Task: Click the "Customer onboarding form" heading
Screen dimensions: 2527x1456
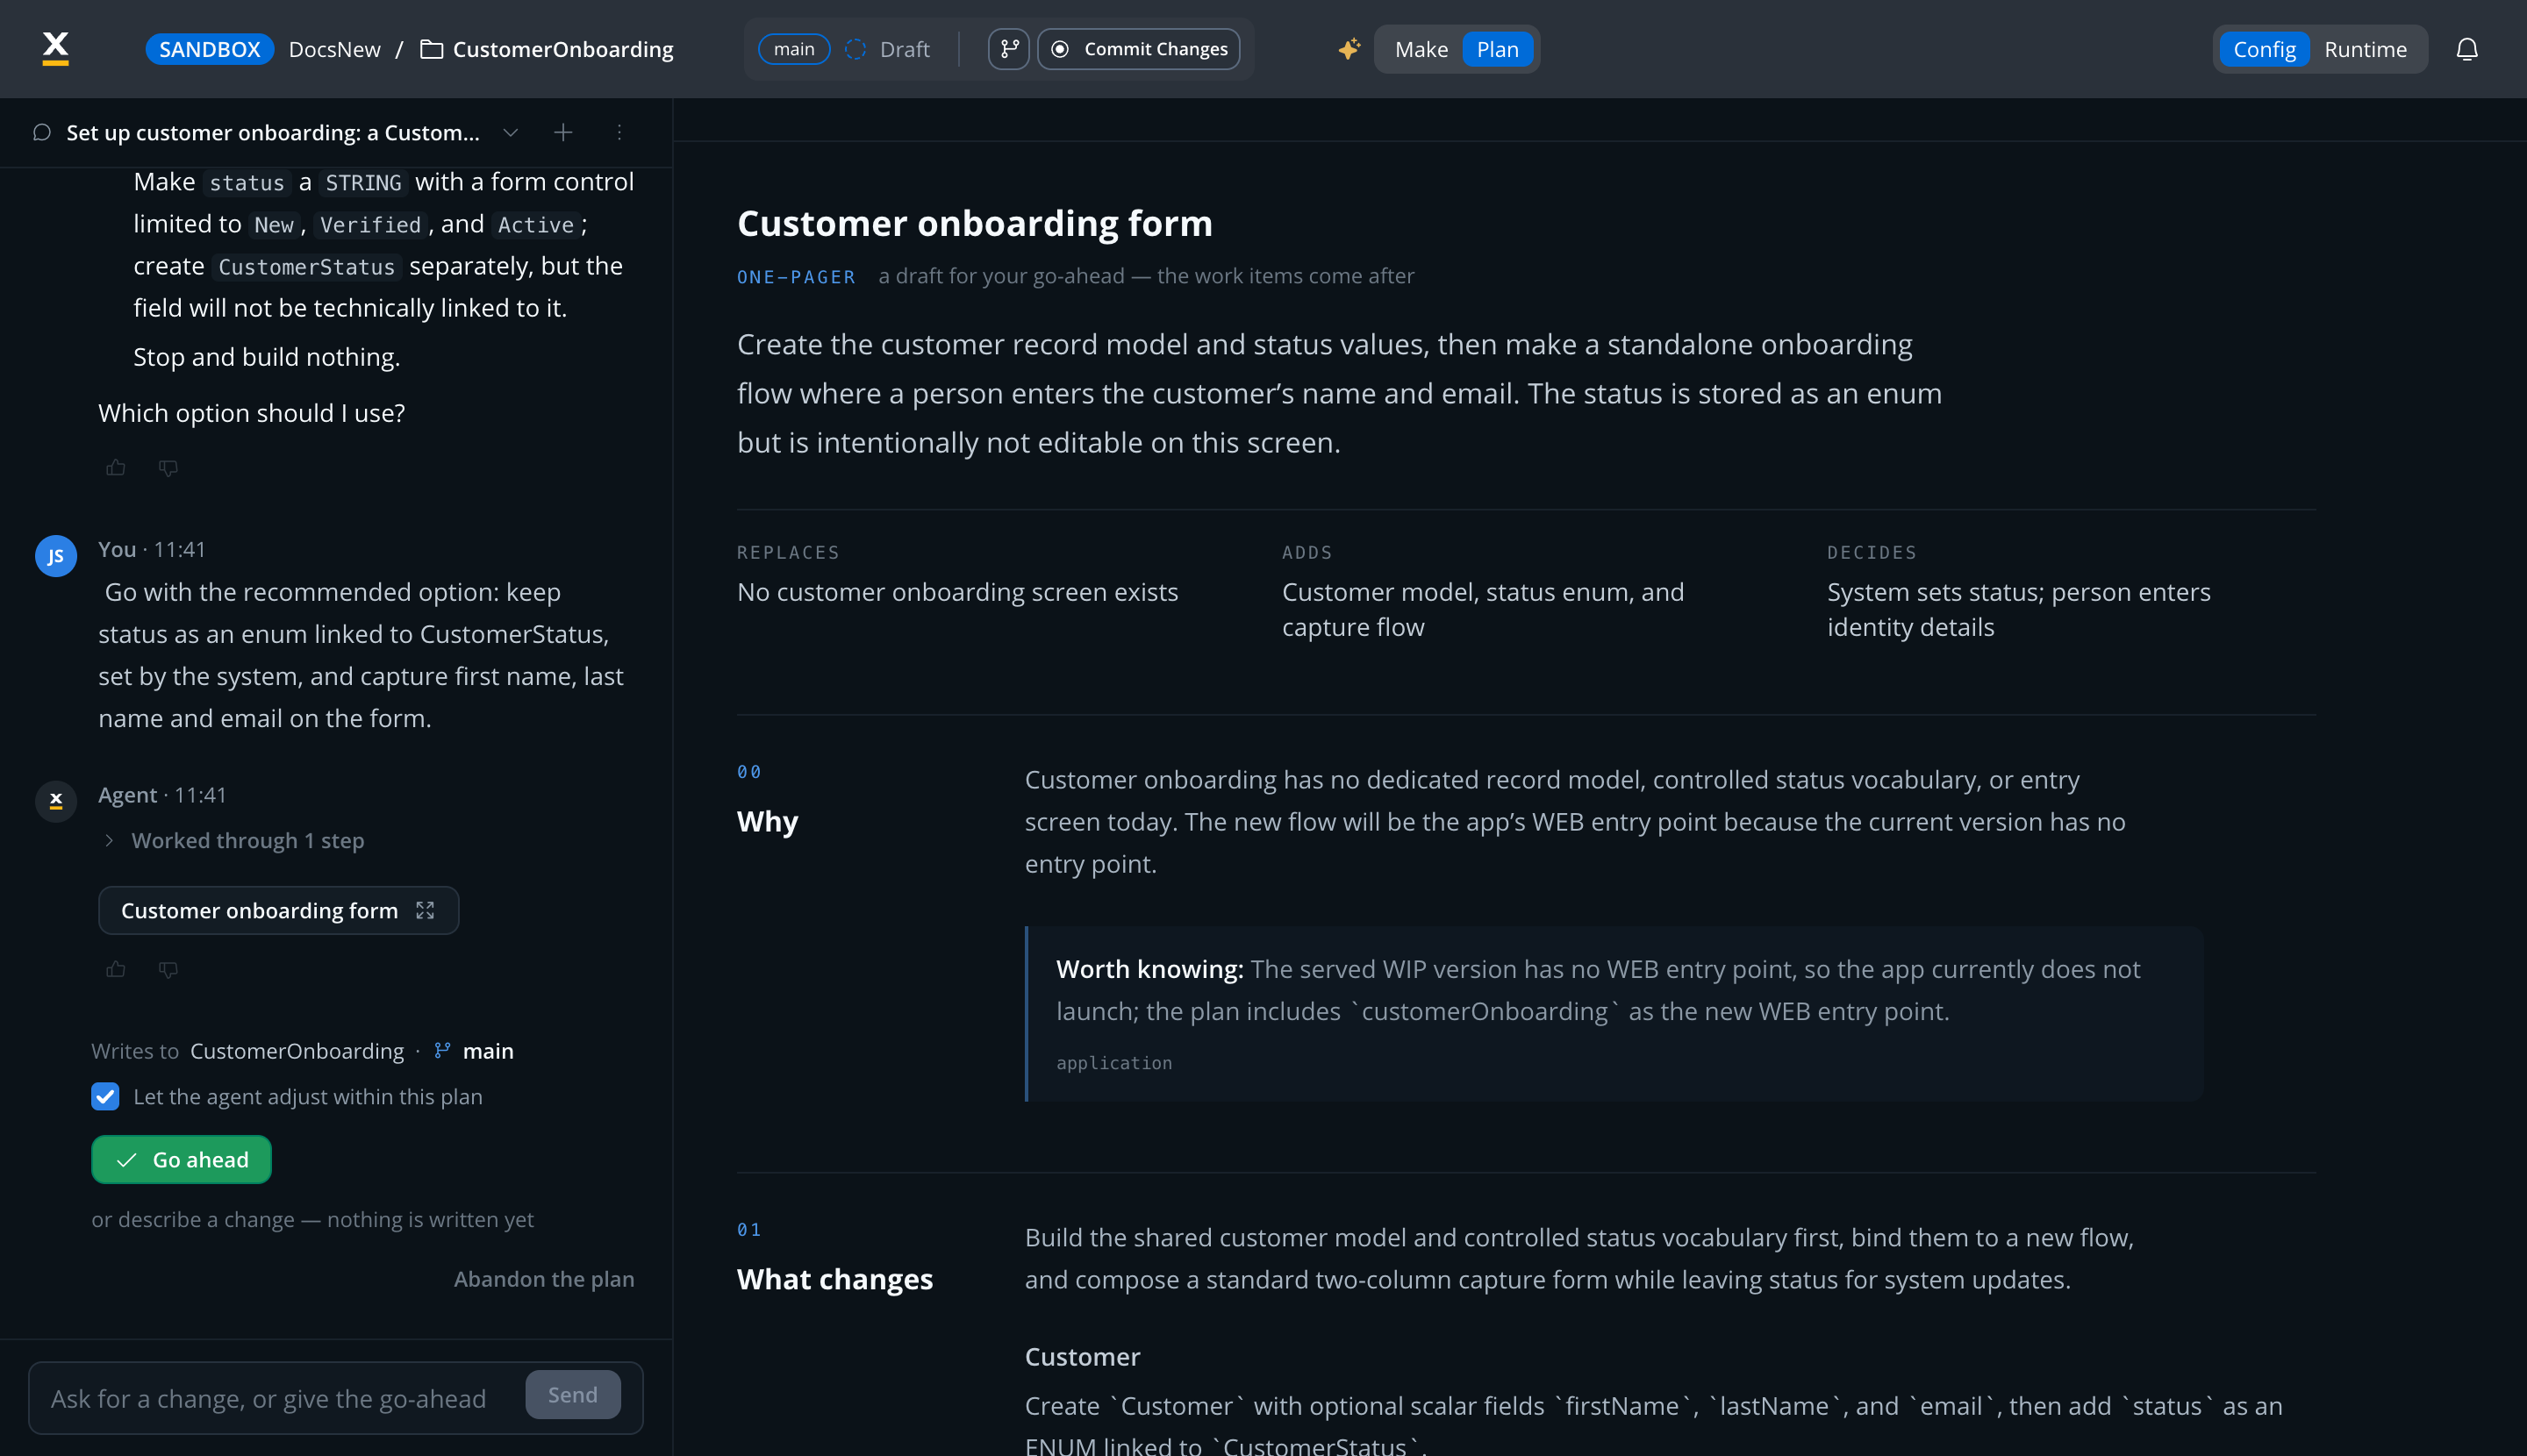Action: coord(974,222)
